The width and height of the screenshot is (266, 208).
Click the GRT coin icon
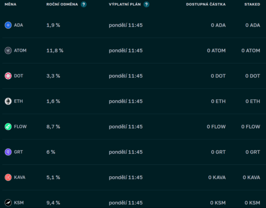pyautogui.click(x=8, y=152)
